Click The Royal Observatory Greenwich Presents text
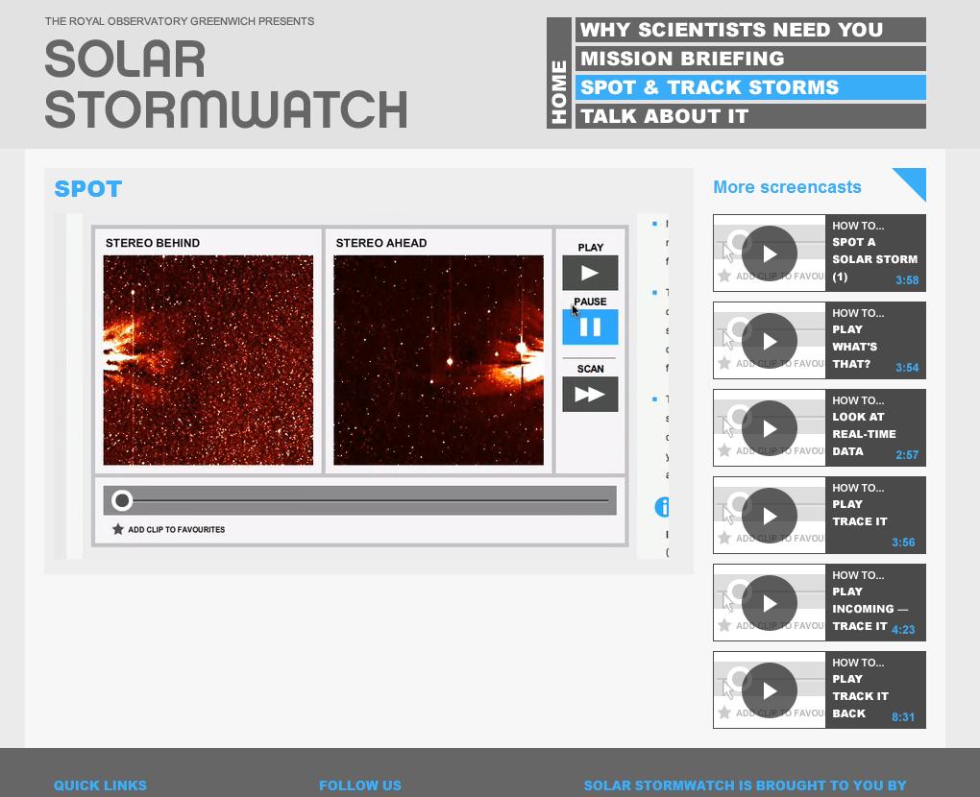Screen dimensions: 980x797 click(180, 21)
